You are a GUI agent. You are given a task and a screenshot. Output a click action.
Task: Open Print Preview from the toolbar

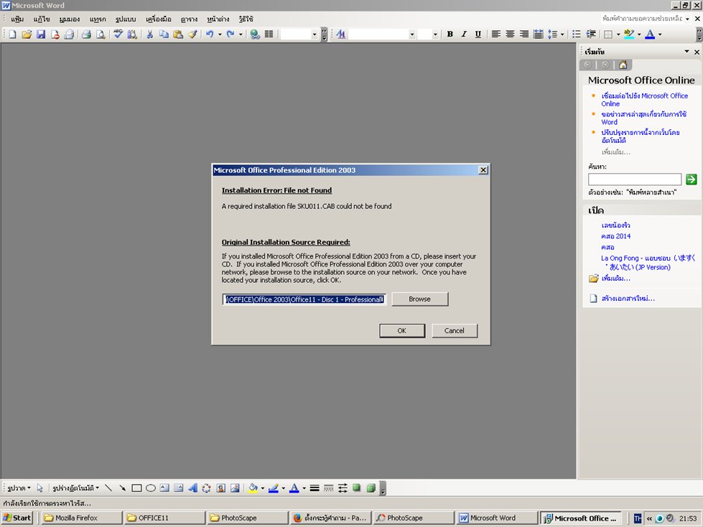(x=101, y=34)
